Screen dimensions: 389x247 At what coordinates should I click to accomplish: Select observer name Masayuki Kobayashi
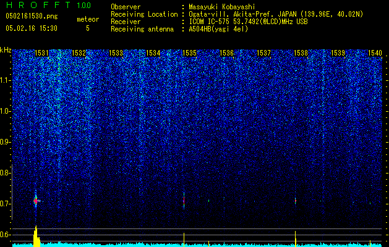point(222,7)
